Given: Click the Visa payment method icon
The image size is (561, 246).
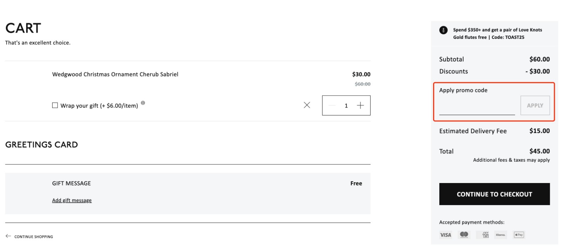Looking at the screenshot, I should coord(445,235).
